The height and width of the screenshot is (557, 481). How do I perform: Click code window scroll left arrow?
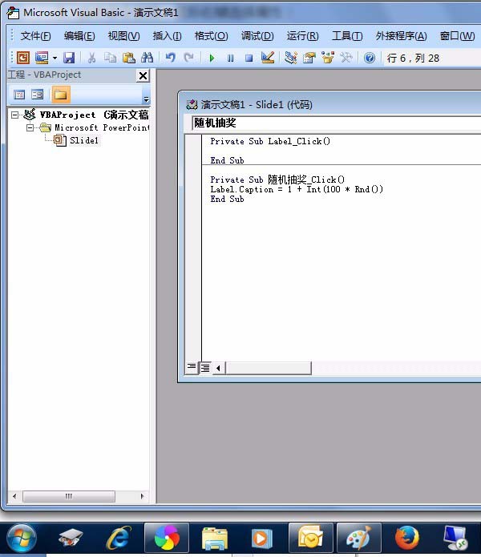[x=218, y=368]
